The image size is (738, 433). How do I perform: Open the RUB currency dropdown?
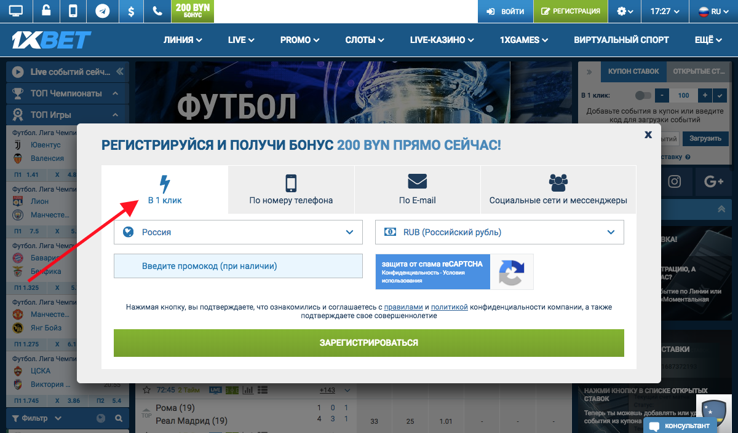[x=499, y=232]
